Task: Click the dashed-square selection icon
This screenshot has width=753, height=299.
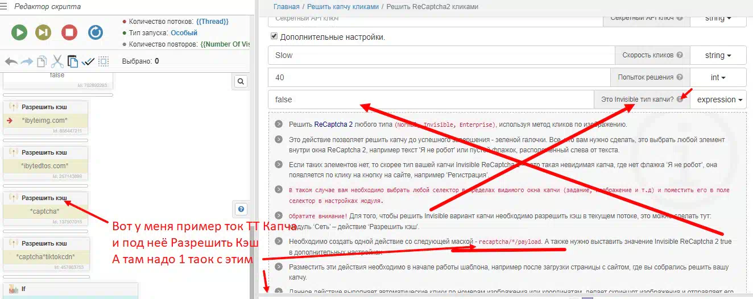Action: point(104,61)
